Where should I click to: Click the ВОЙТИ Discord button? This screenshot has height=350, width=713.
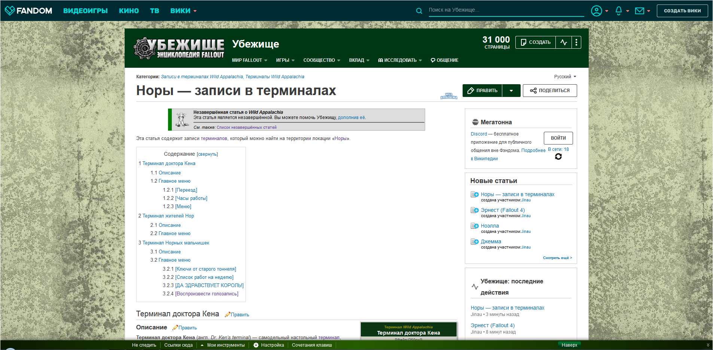[x=558, y=138]
